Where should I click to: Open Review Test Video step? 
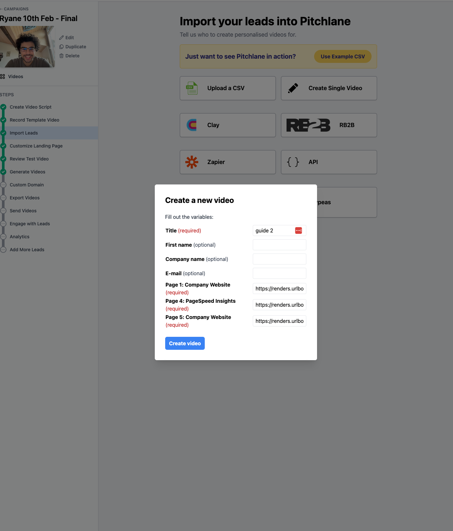click(49, 159)
